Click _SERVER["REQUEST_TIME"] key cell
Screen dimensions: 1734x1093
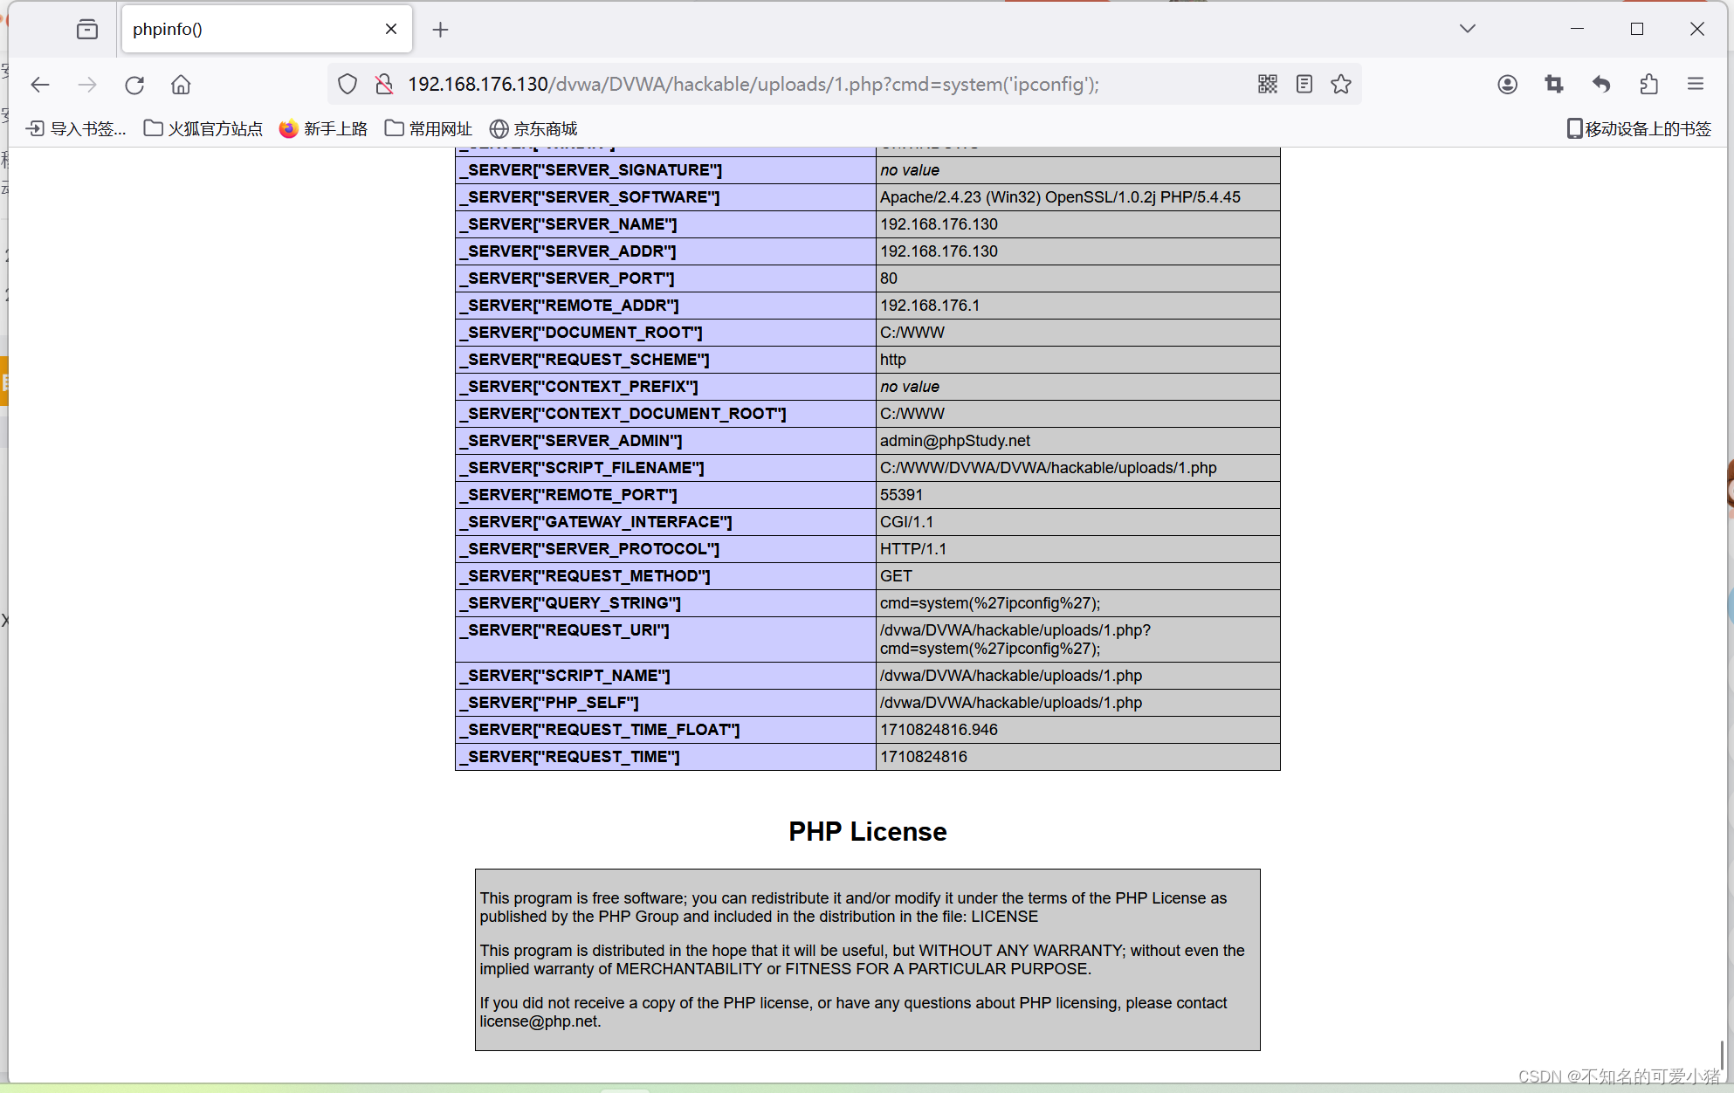point(665,757)
